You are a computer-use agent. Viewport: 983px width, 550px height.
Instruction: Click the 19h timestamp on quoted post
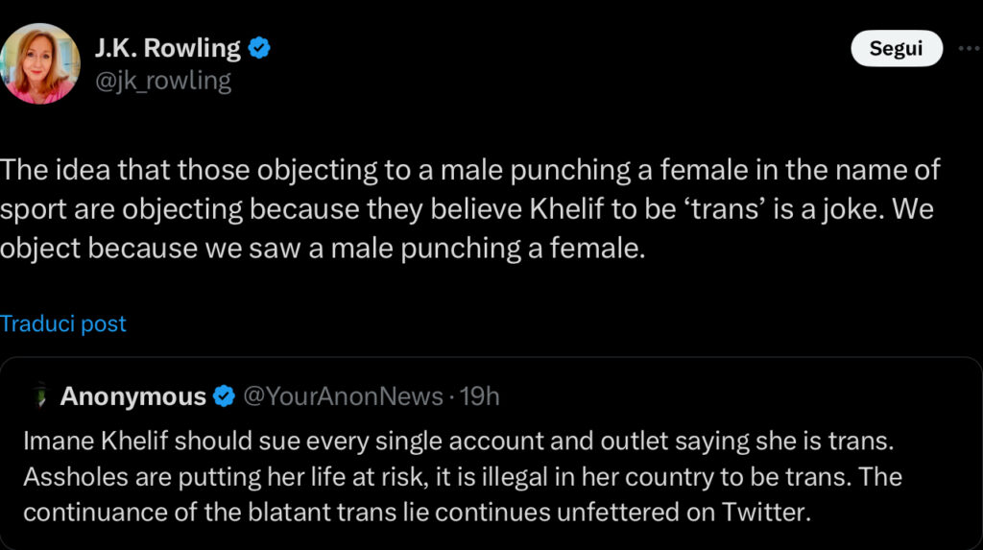coord(480,395)
